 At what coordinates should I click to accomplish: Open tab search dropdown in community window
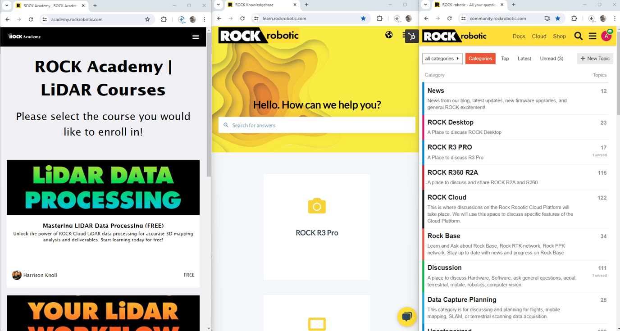425,5
